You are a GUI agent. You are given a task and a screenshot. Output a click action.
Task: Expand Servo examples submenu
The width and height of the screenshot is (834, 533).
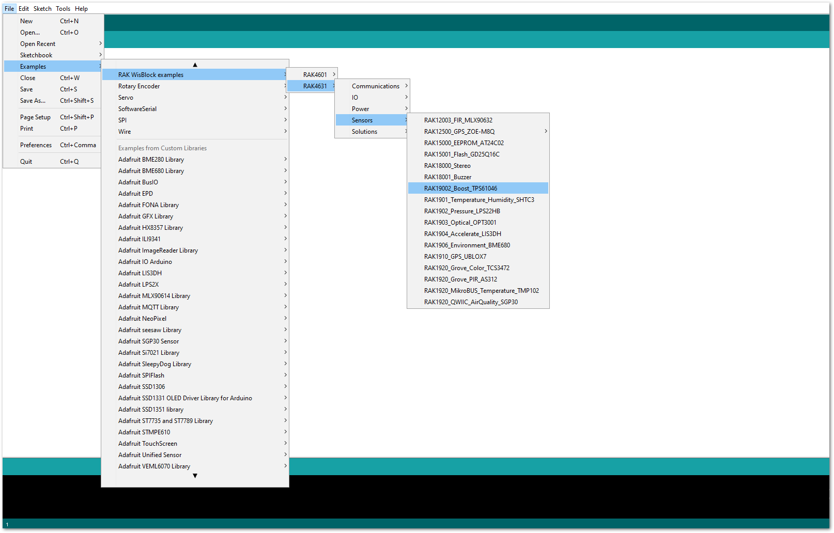[x=195, y=98]
